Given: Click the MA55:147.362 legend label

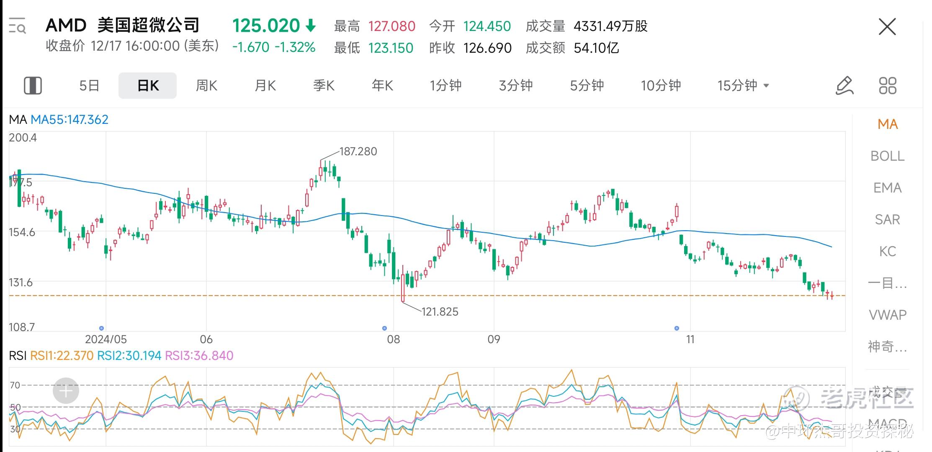Looking at the screenshot, I should [x=70, y=120].
